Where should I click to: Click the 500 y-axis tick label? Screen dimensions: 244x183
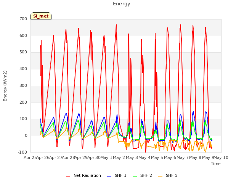pos(23,52)
